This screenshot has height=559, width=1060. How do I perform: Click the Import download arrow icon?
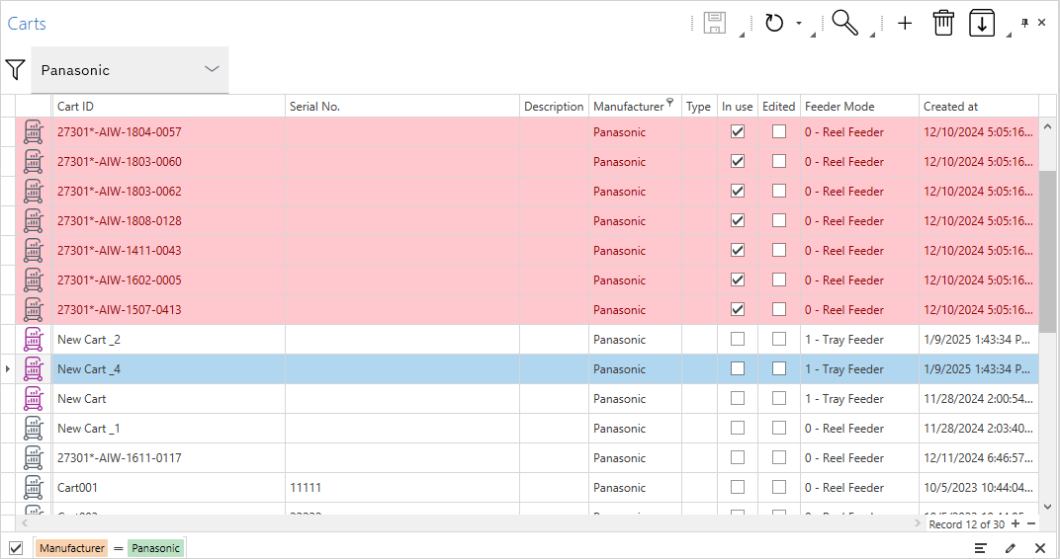982,23
